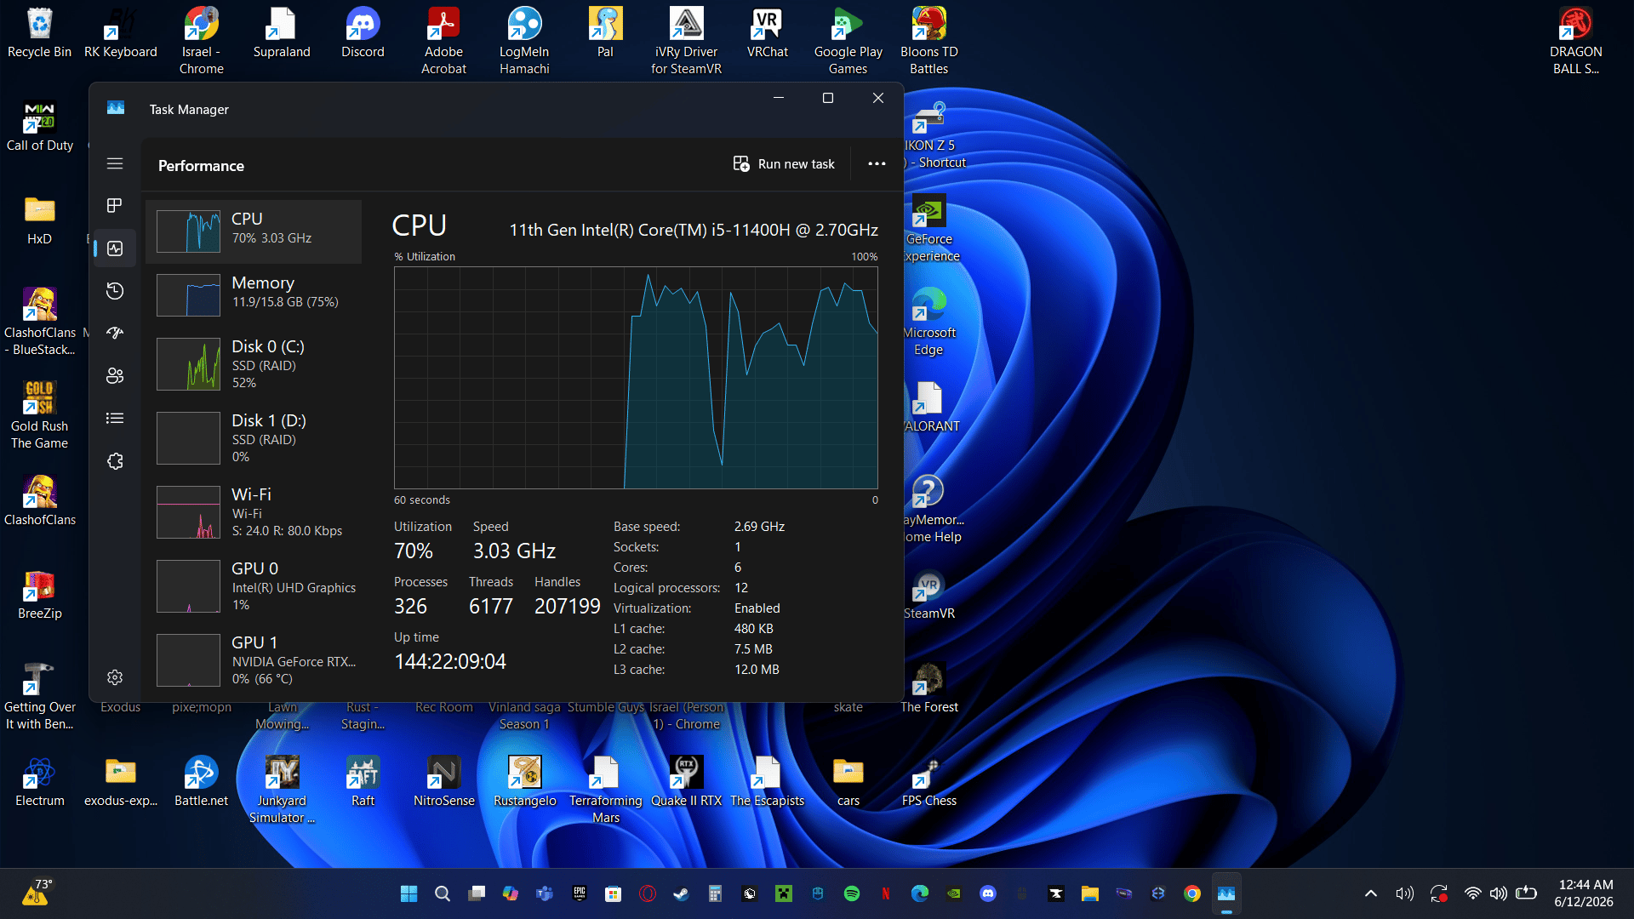The width and height of the screenshot is (1634, 919).
Task: Open Adobe Acrobat desktop shortcut
Action: pos(443,42)
